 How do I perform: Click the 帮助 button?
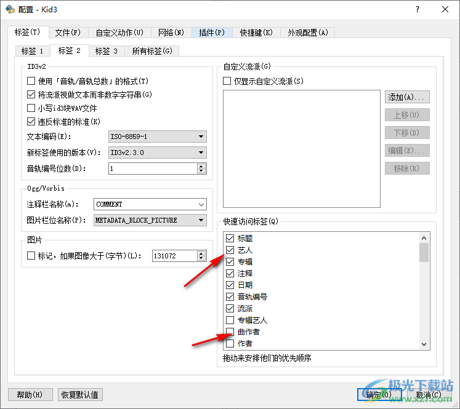(x=29, y=394)
